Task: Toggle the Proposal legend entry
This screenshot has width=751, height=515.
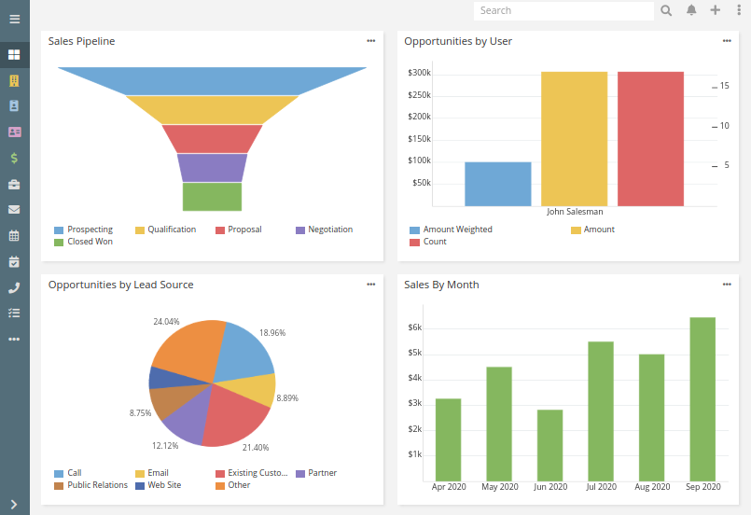Action: [239, 230]
